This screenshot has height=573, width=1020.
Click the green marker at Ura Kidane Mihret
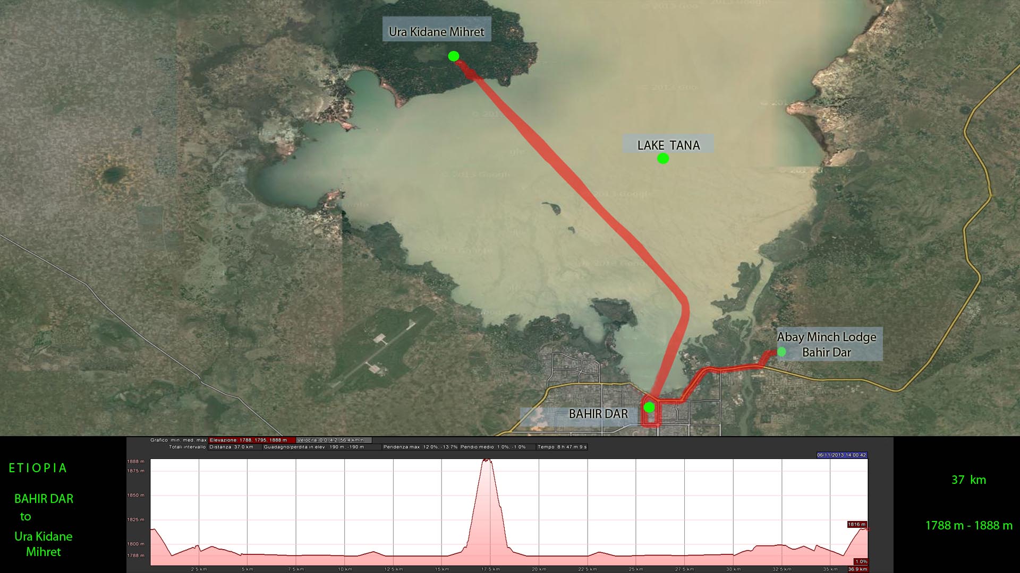click(x=453, y=56)
